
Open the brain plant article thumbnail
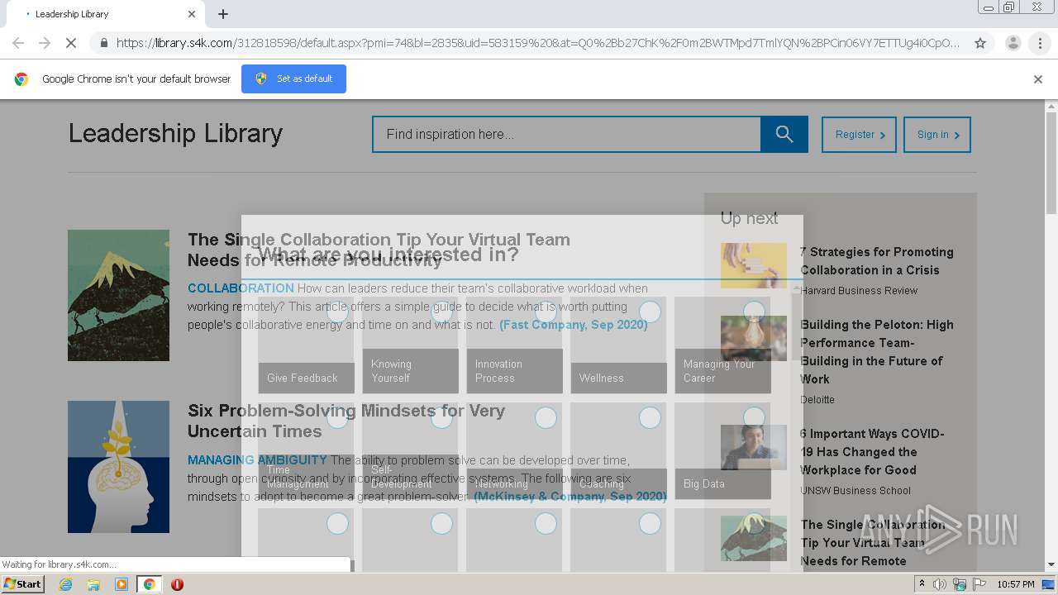pos(118,467)
